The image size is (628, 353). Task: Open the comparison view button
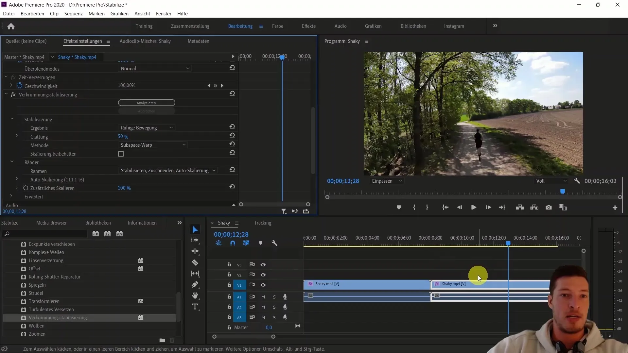coord(563,208)
